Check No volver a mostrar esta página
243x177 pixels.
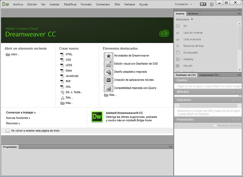click(8, 131)
